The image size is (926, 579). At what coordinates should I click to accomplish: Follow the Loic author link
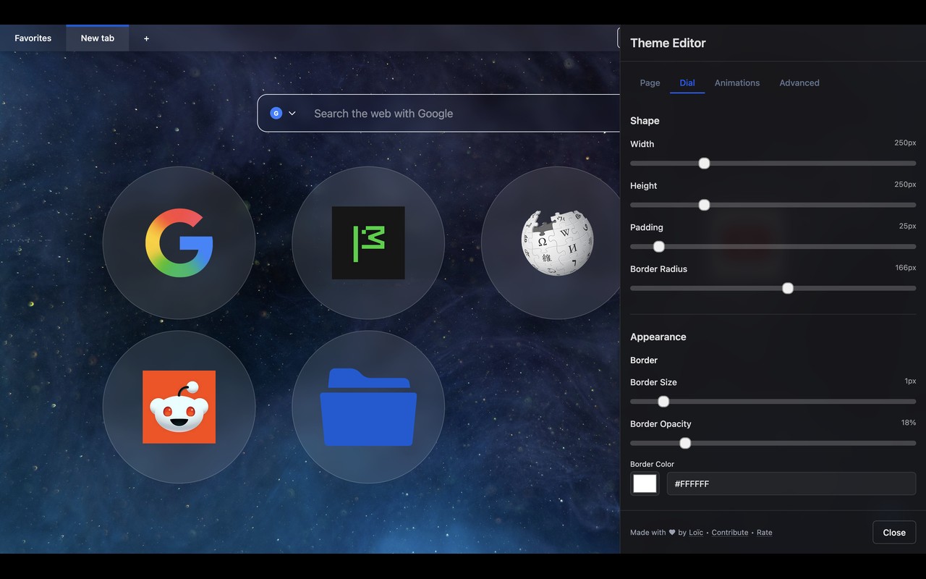coord(696,532)
